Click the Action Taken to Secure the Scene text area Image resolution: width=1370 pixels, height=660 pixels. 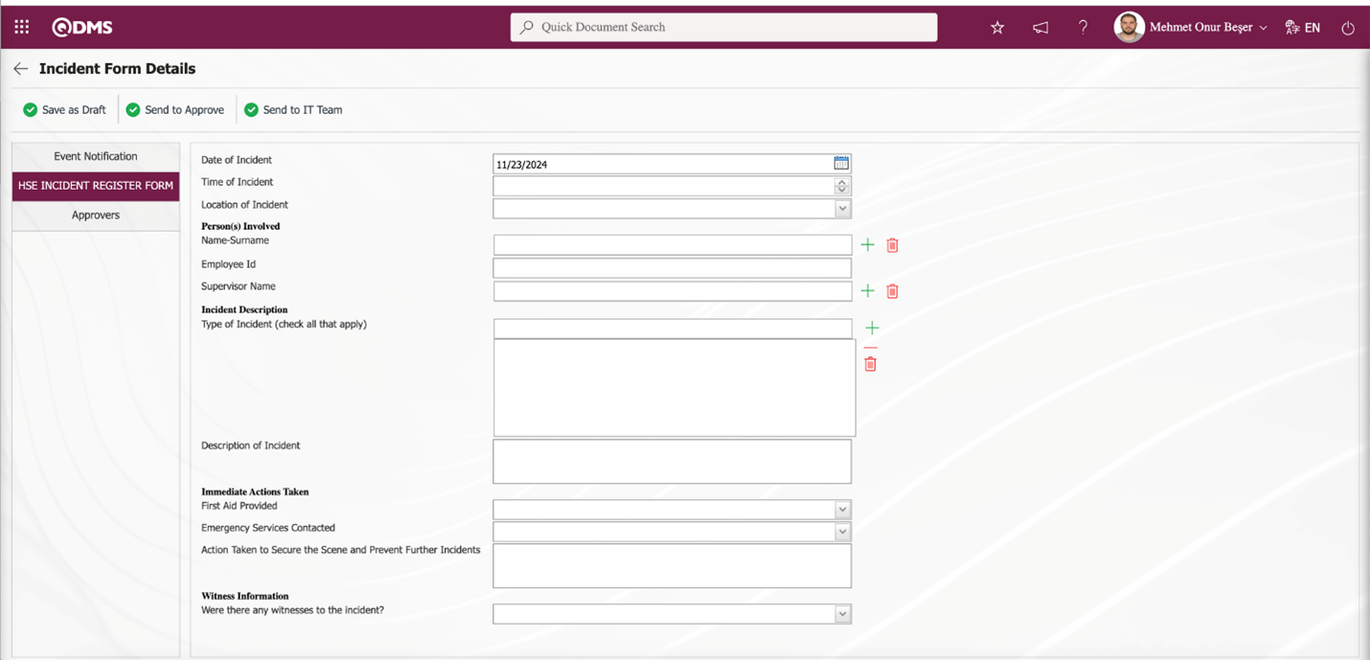point(673,566)
